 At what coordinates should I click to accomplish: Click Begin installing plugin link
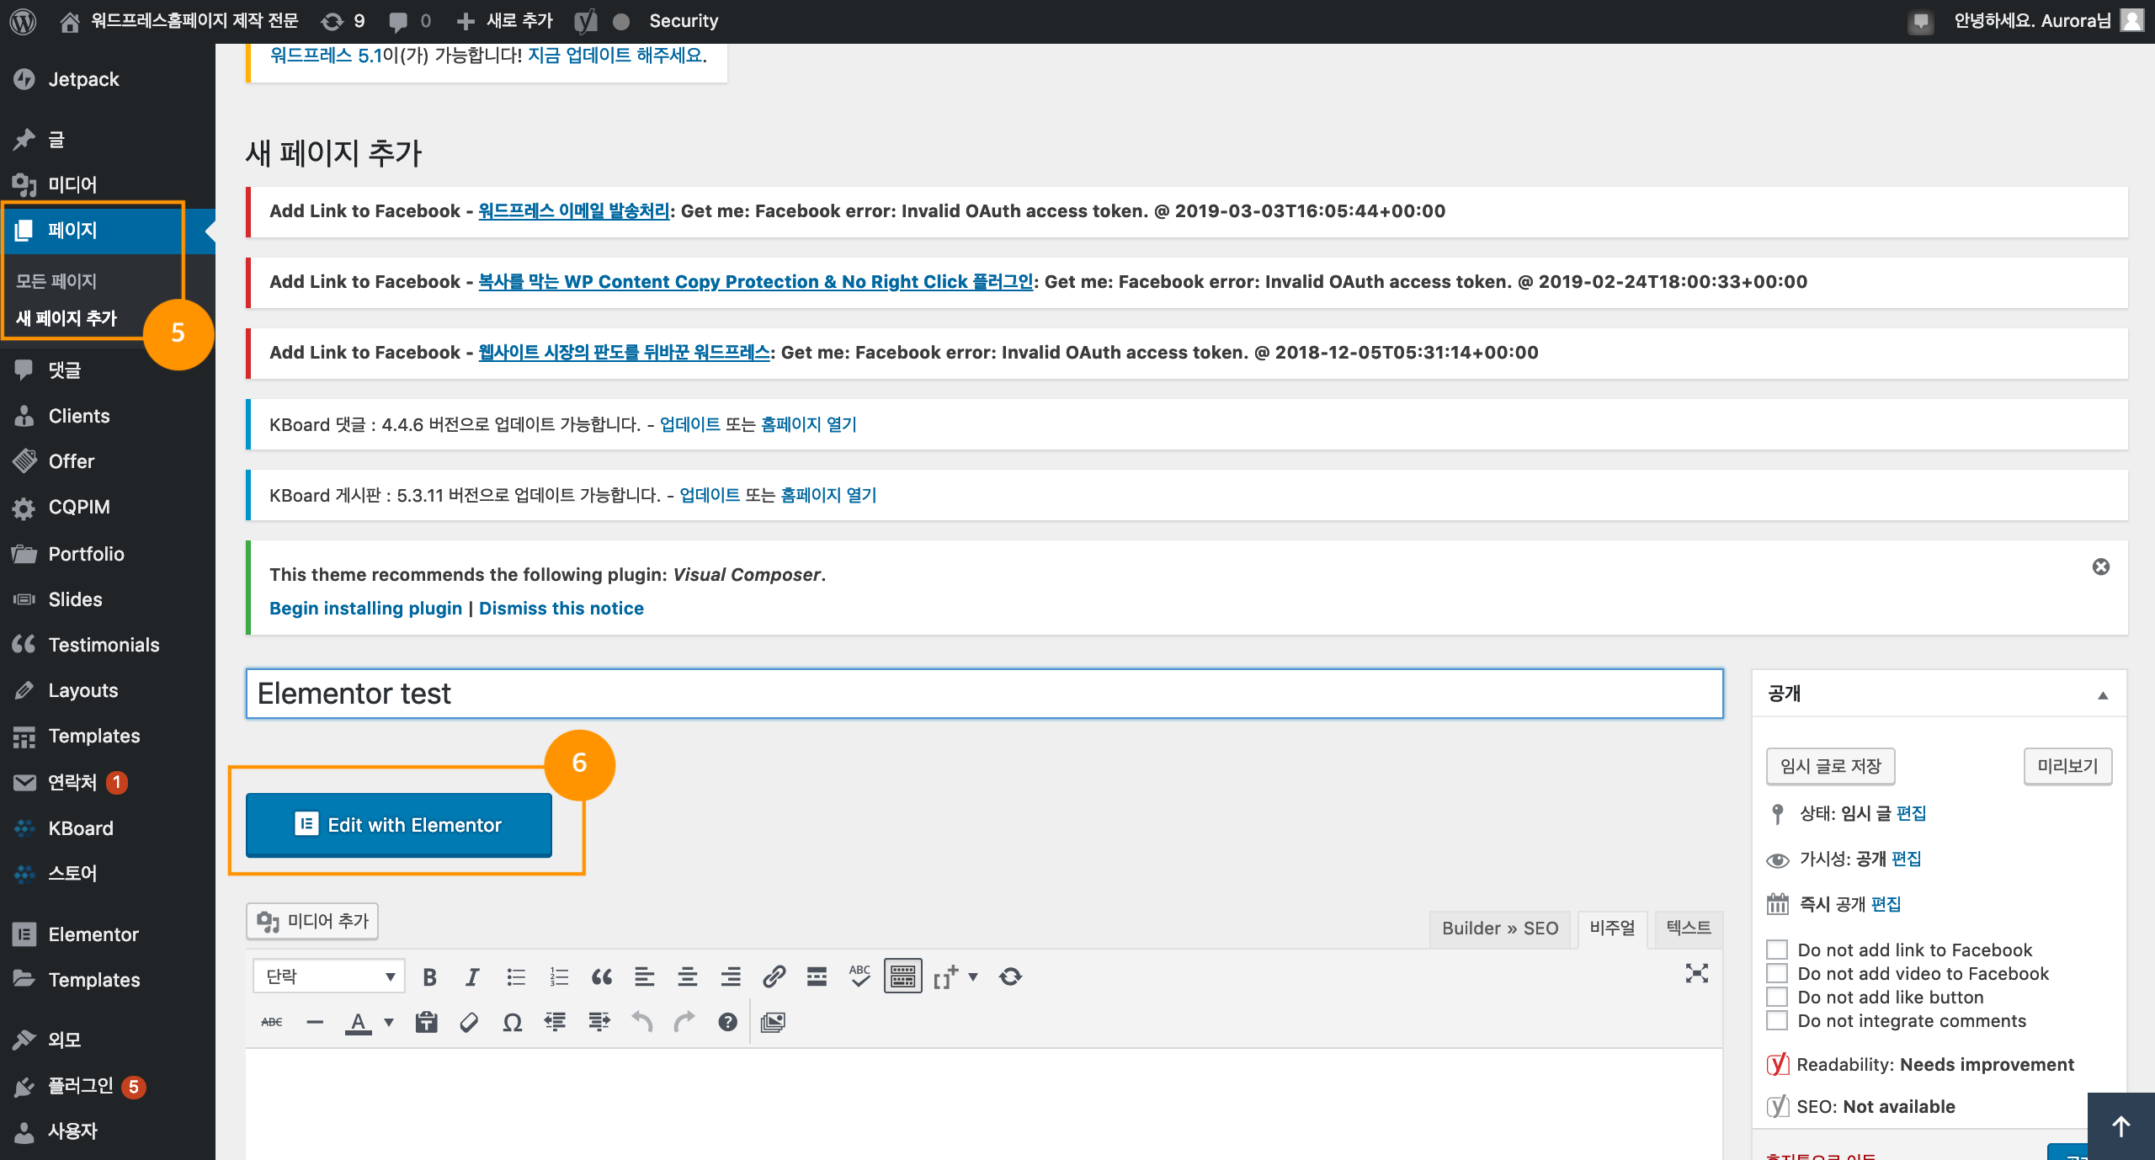(x=365, y=608)
